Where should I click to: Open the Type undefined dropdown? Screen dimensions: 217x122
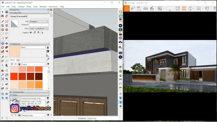pyautogui.click(x=39, y=28)
